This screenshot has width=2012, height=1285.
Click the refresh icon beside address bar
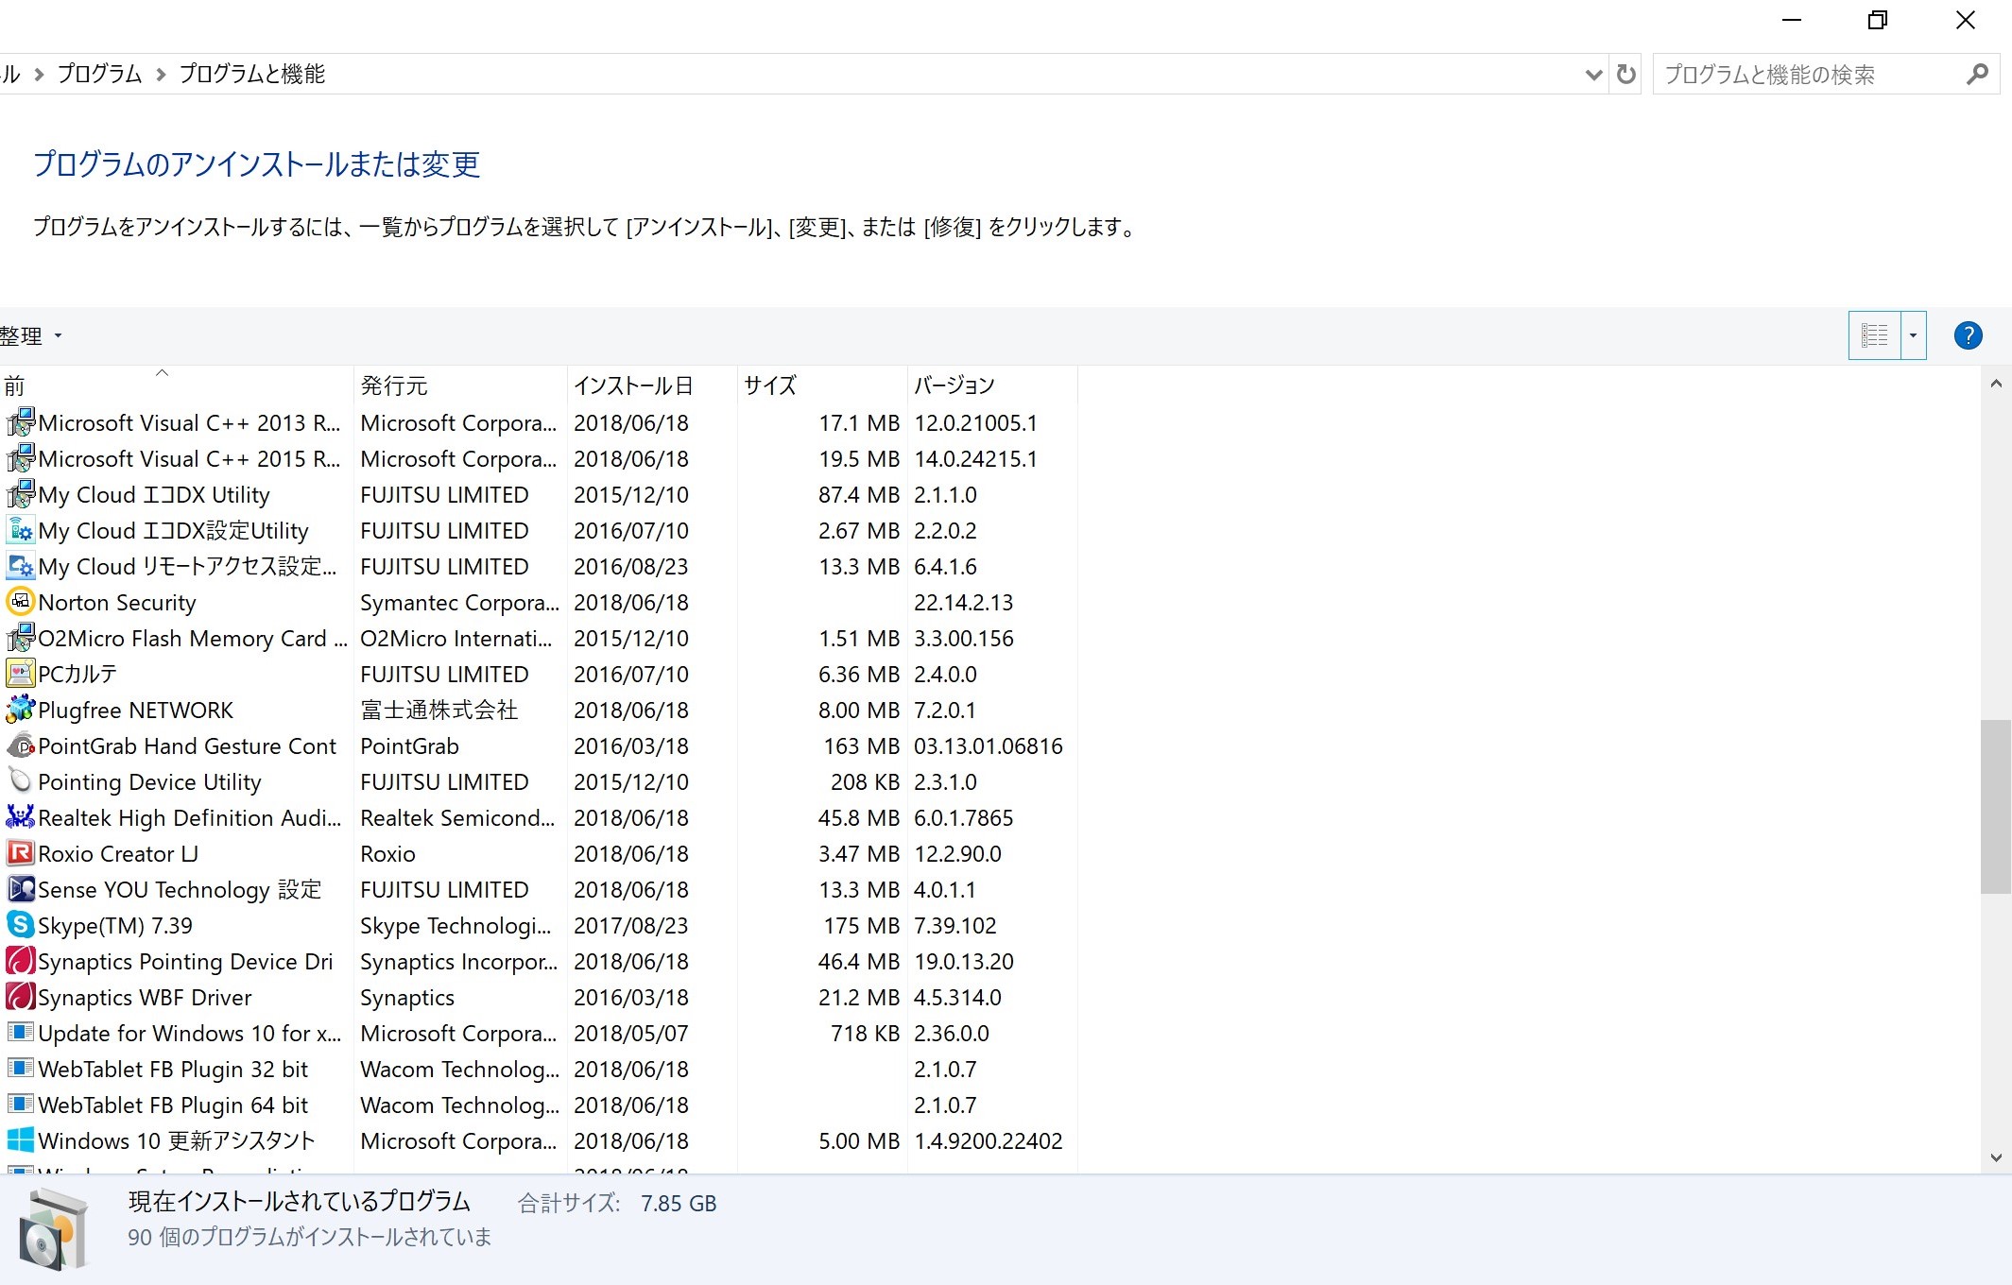point(1625,74)
